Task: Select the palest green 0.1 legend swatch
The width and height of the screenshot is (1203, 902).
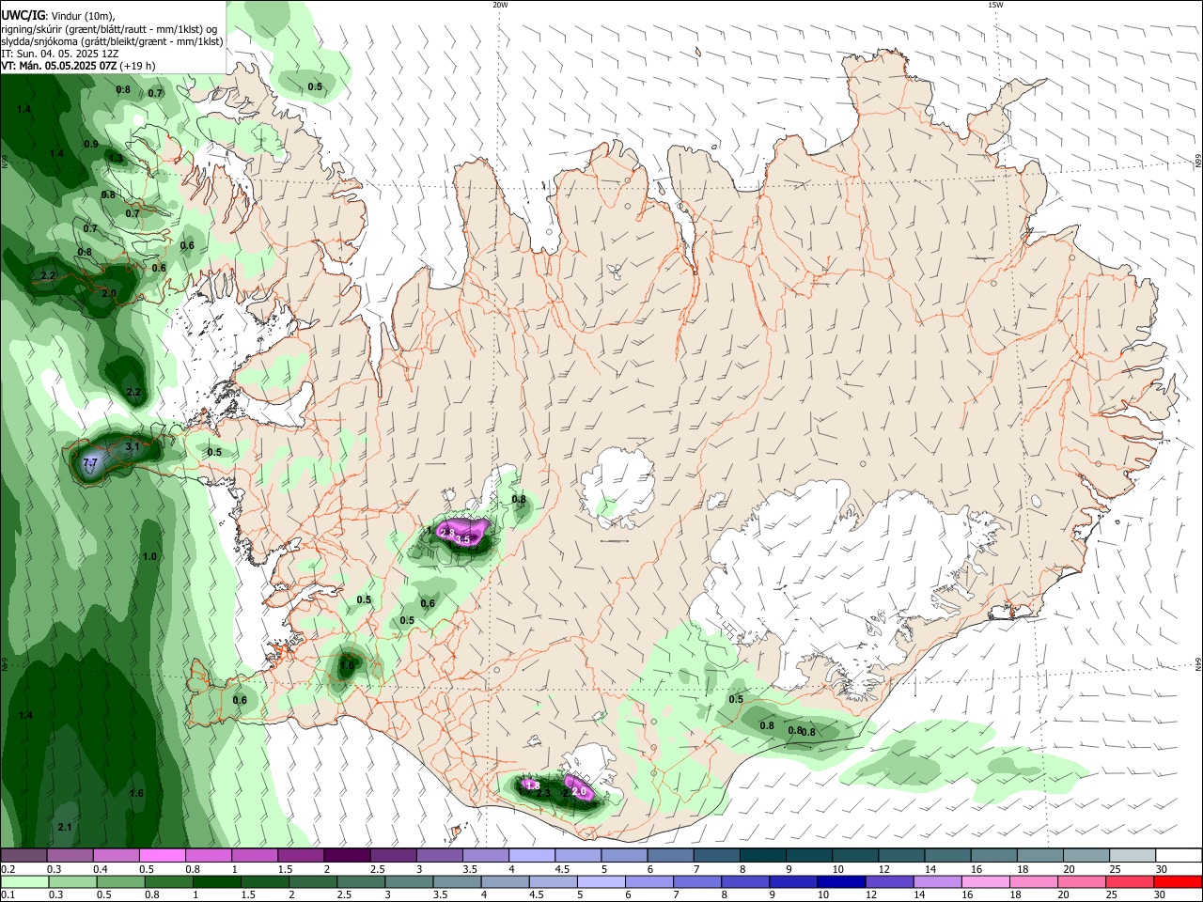Action: (x=24, y=882)
